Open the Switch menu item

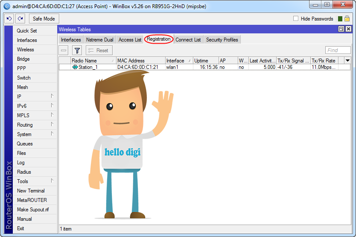click(35, 78)
